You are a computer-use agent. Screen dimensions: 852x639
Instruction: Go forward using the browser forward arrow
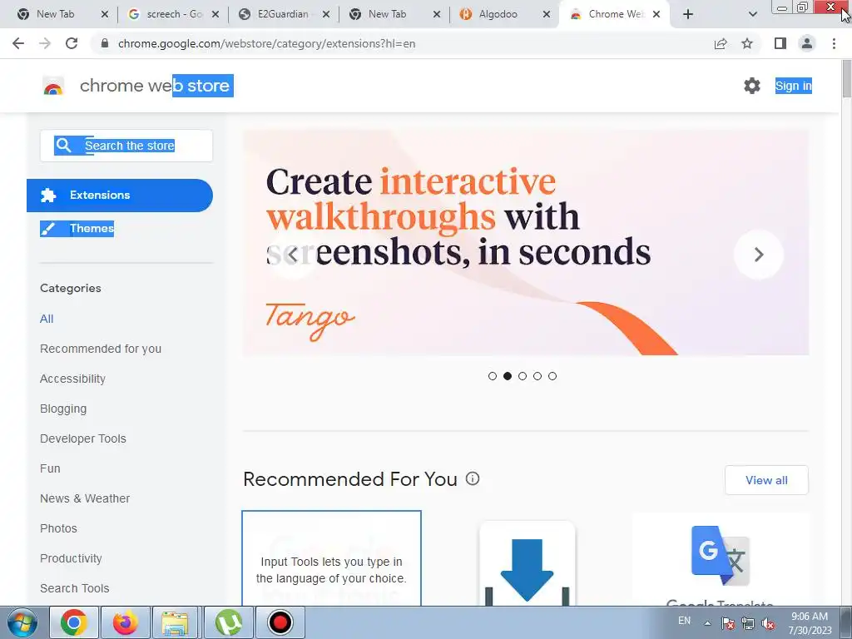pos(45,43)
